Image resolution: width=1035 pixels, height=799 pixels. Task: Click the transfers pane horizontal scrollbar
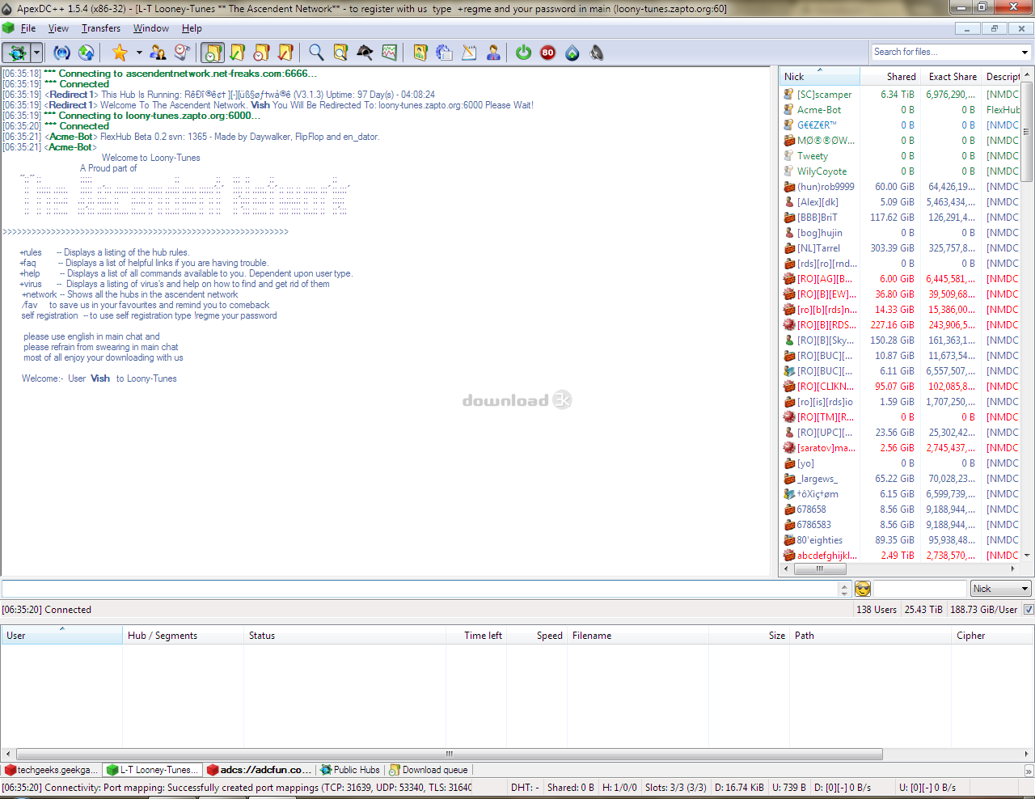(449, 754)
